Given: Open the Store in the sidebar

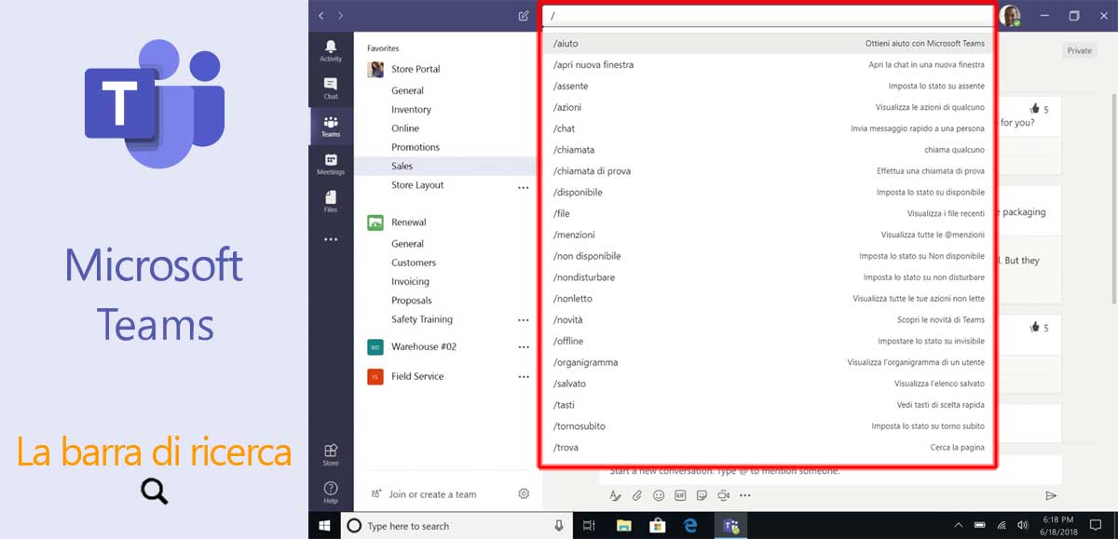Looking at the screenshot, I should pyautogui.click(x=331, y=454).
